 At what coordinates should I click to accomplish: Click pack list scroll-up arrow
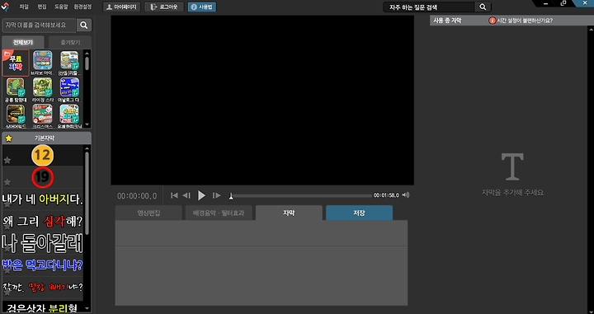tap(87, 54)
